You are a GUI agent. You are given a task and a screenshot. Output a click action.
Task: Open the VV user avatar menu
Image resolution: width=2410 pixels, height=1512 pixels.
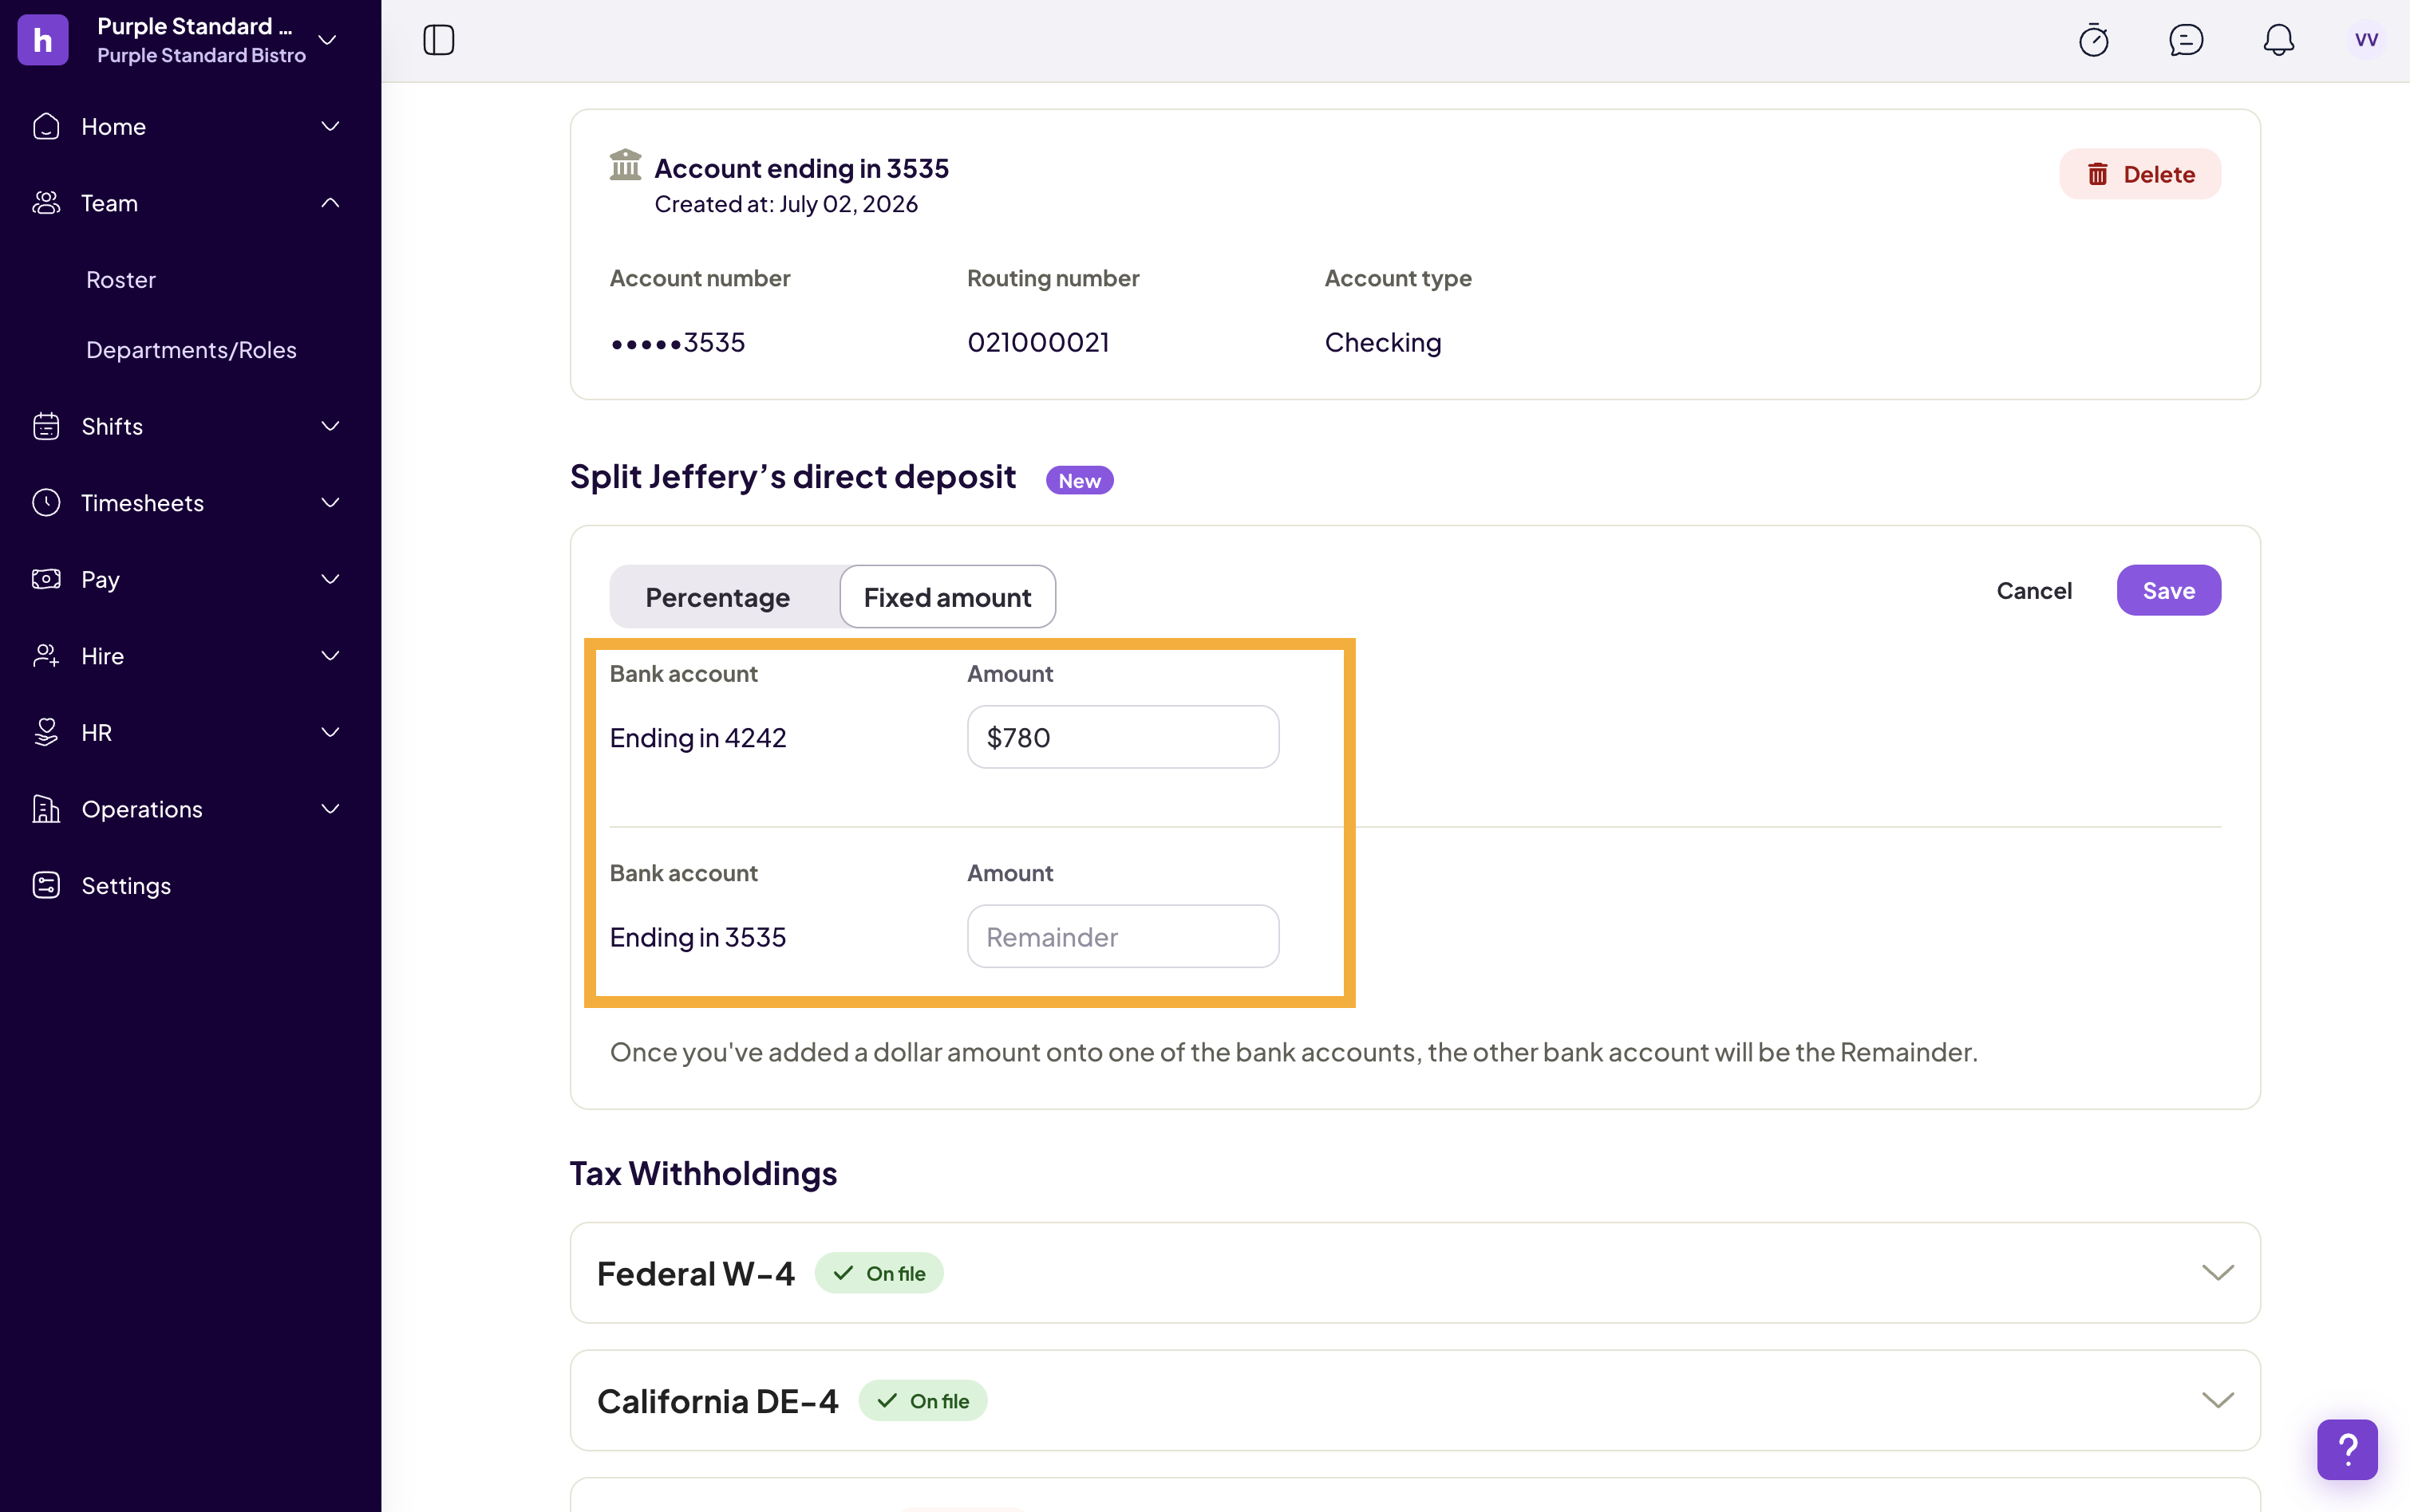pos(2366,40)
